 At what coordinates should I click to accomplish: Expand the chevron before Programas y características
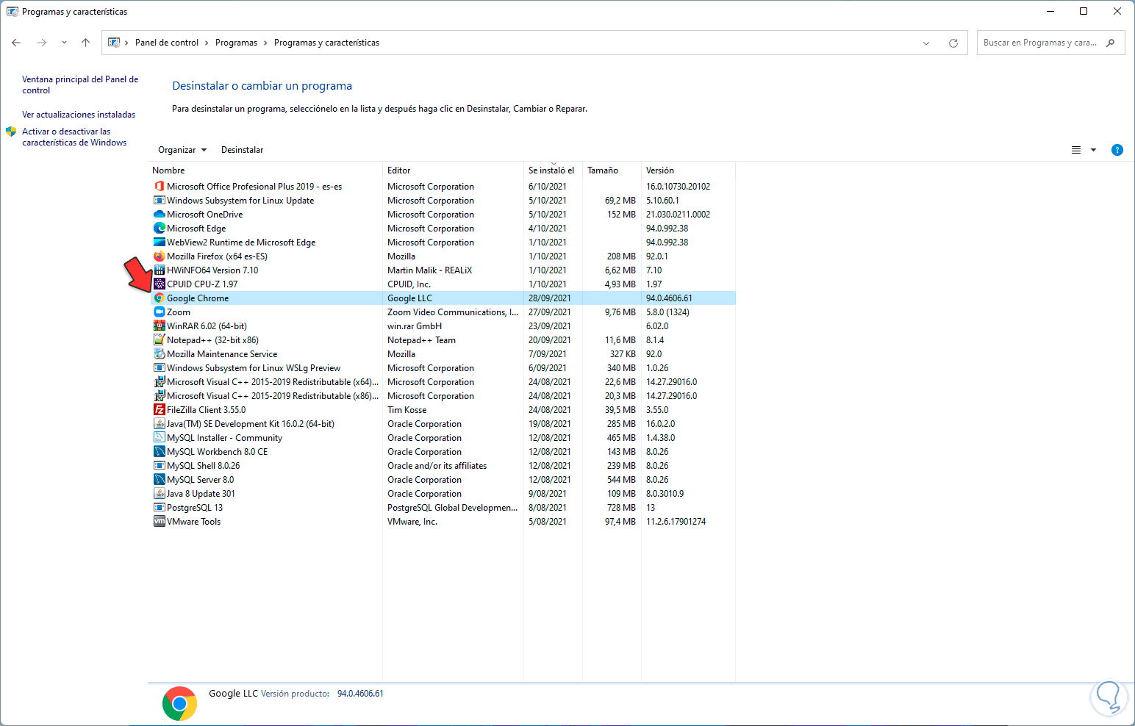[x=265, y=43]
